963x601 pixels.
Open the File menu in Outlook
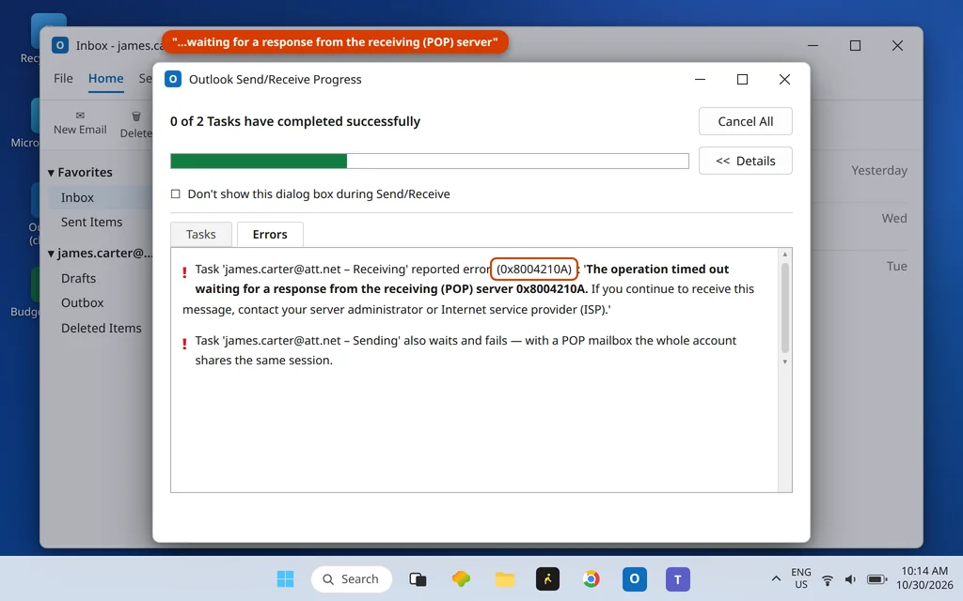63,79
